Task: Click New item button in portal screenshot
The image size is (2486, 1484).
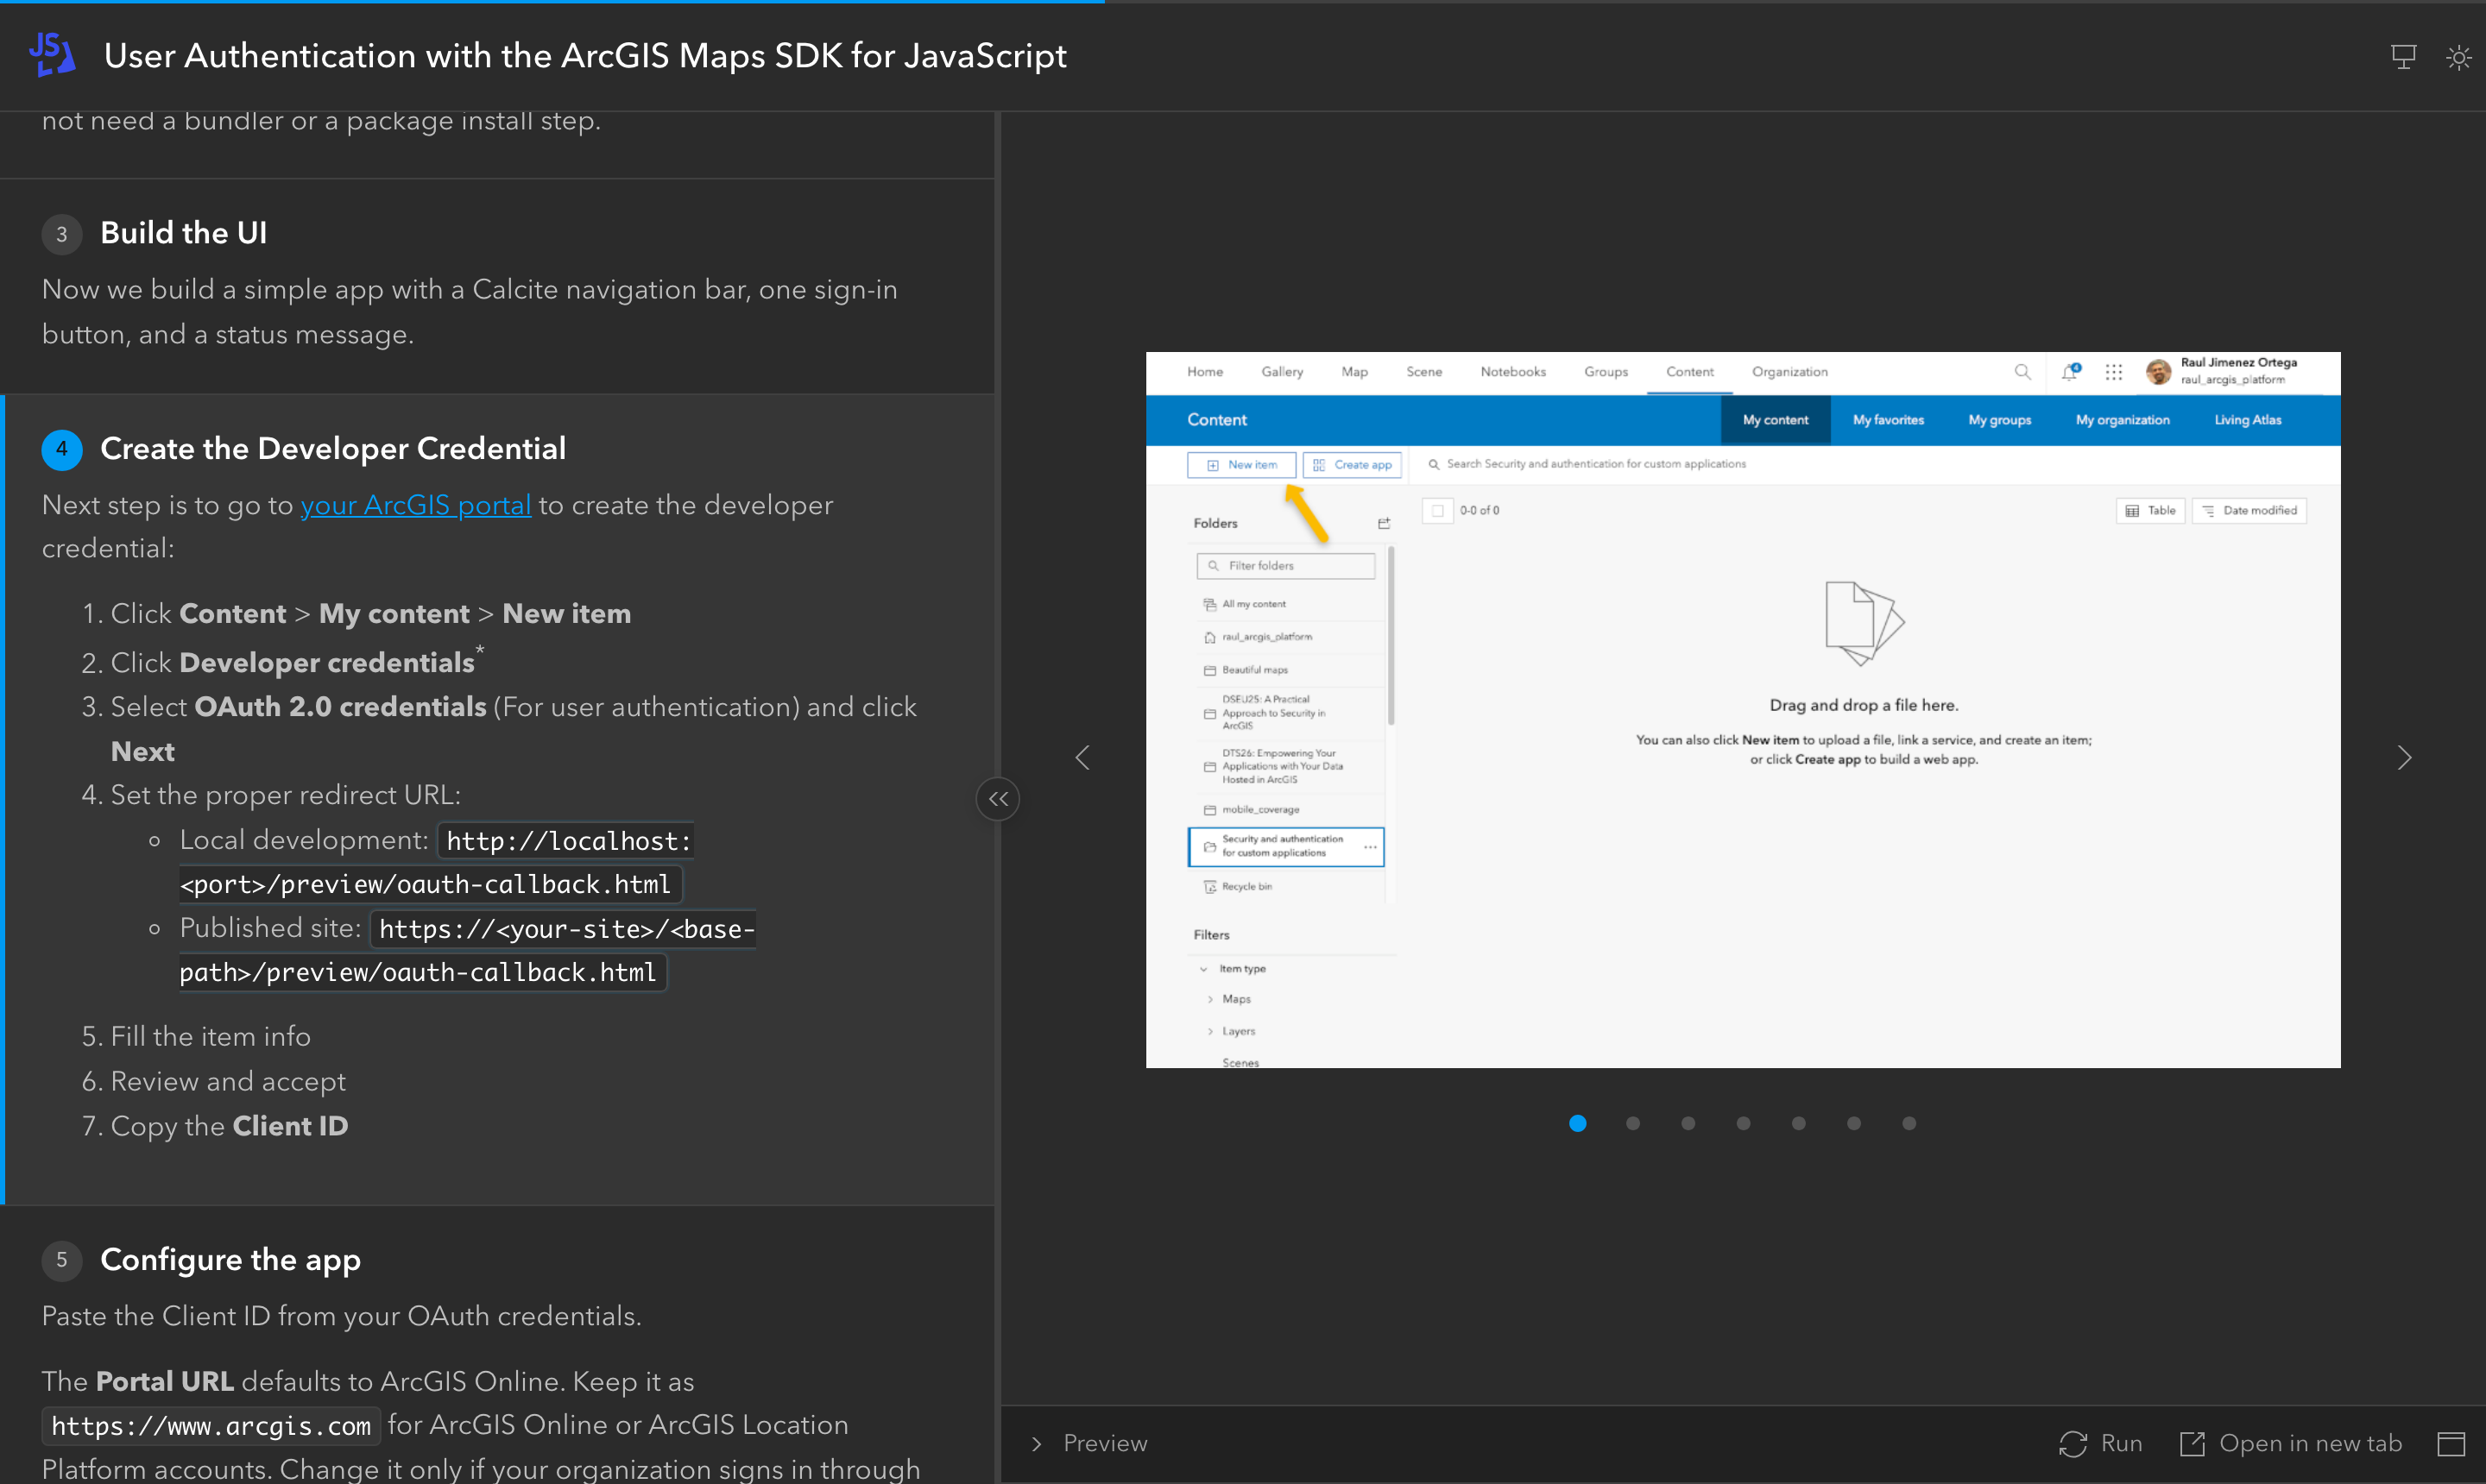Action: pos(1241,465)
